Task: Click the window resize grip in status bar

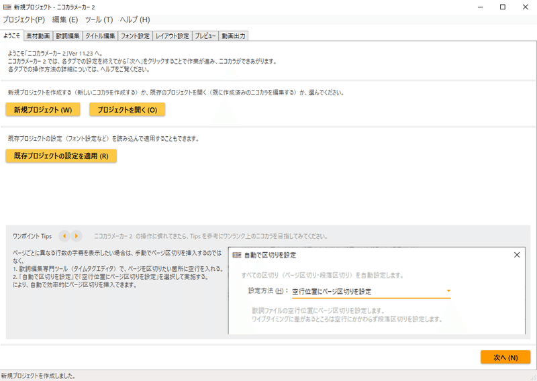Action: [533, 377]
